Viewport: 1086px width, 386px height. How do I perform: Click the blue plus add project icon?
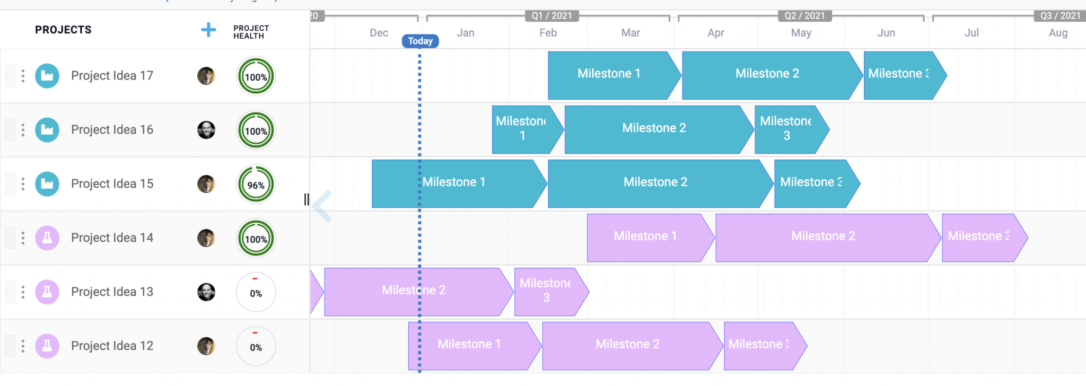[208, 30]
